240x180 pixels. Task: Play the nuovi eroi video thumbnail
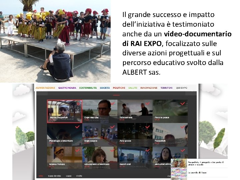(x=135, y=158)
